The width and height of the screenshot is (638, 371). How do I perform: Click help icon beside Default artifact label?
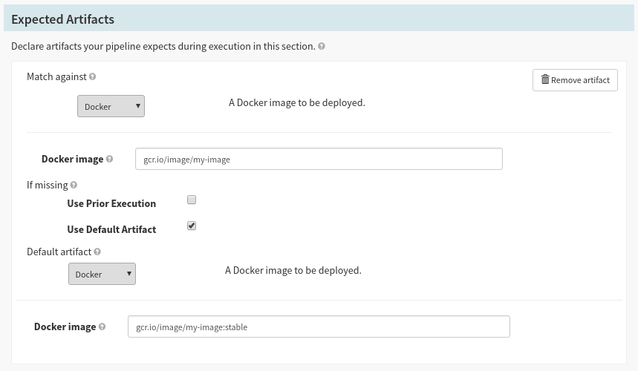pyautogui.click(x=97, y=252)
